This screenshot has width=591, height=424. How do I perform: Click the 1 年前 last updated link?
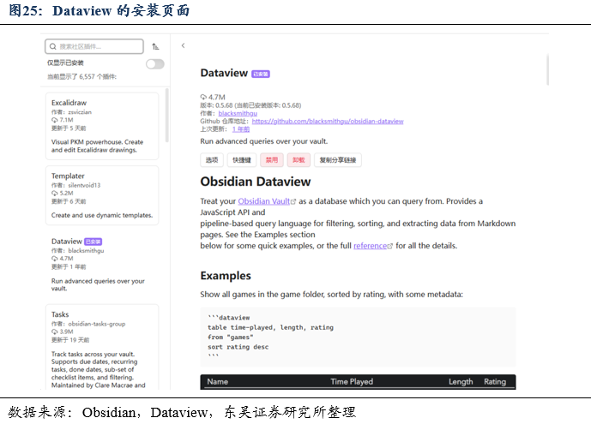tap(241, 129)
